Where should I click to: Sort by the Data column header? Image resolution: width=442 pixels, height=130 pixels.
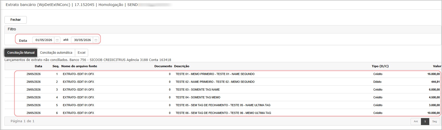click(x=38, y=66)
